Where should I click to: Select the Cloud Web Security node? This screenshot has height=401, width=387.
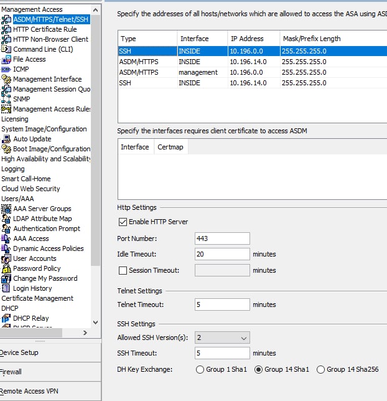pos(30,189)
